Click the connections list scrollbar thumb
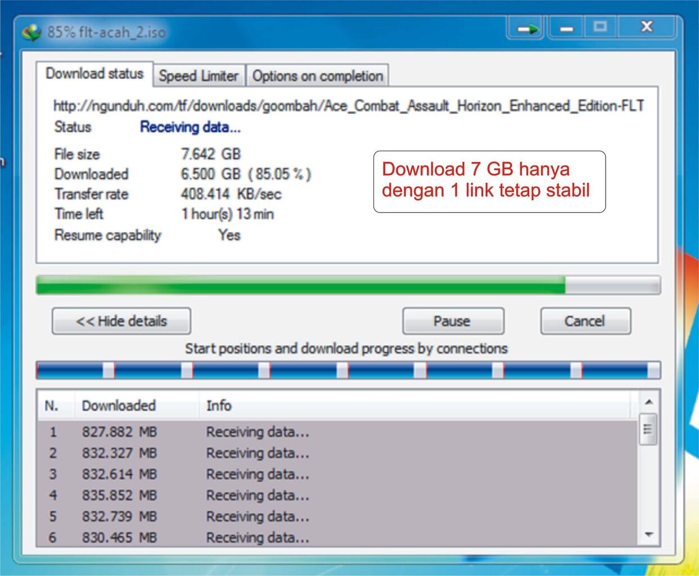This screenshot has height=576, width=699. [648, 429]
